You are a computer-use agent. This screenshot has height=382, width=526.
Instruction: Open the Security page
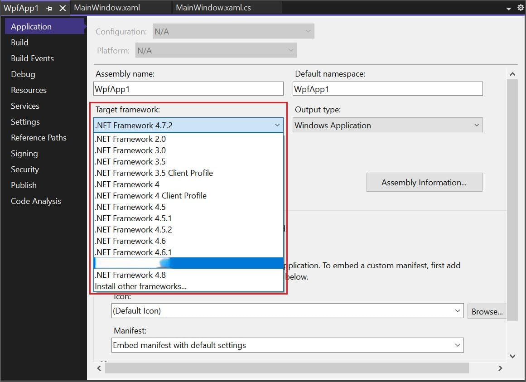(x=25, y=169)
